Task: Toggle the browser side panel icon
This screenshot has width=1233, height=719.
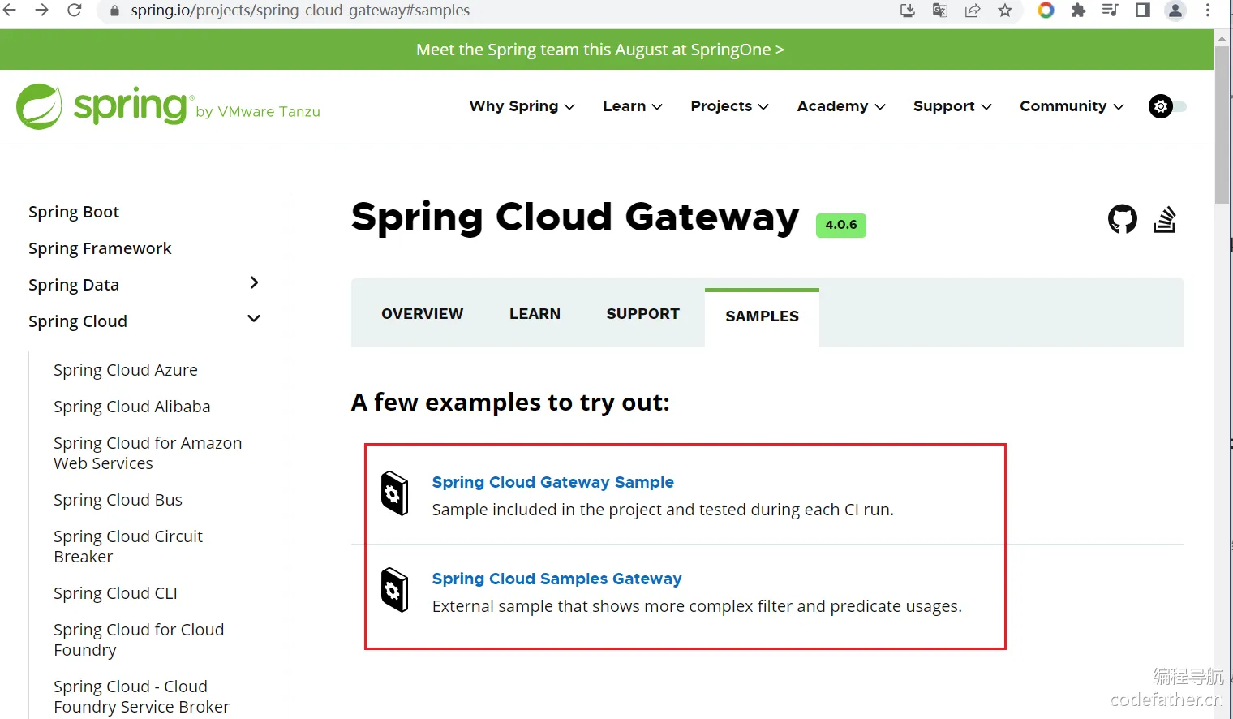Action: pyautogui.click(x=1143, y=11)
